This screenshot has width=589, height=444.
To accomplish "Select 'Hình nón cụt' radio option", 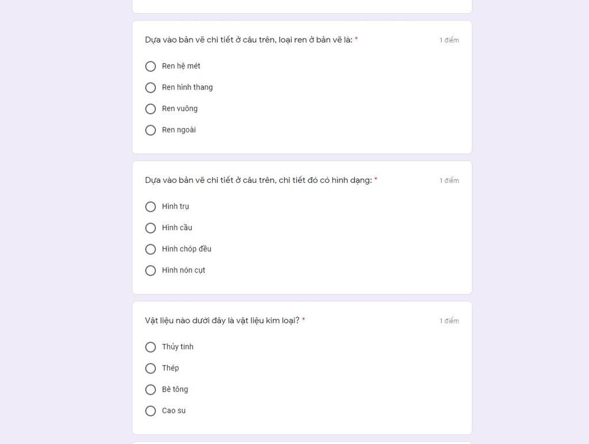I will 150,271.
